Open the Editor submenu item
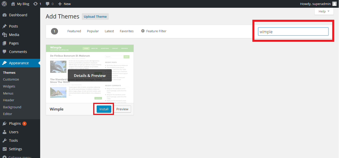 pos(8,114)
